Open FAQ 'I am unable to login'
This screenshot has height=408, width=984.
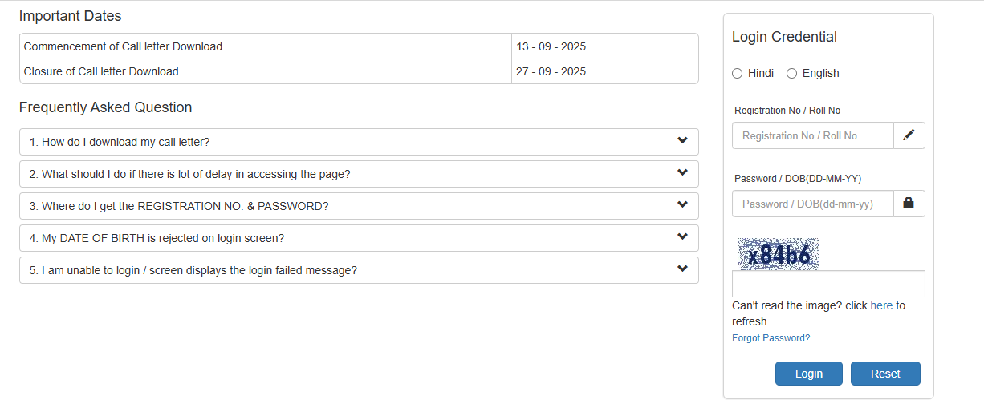tap(193, 270)
